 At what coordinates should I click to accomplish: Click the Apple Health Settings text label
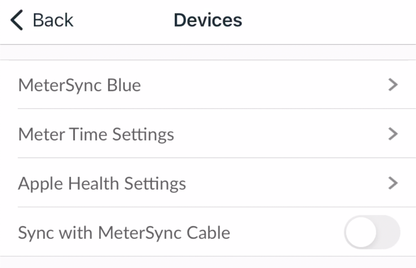[x=102, y=184]
